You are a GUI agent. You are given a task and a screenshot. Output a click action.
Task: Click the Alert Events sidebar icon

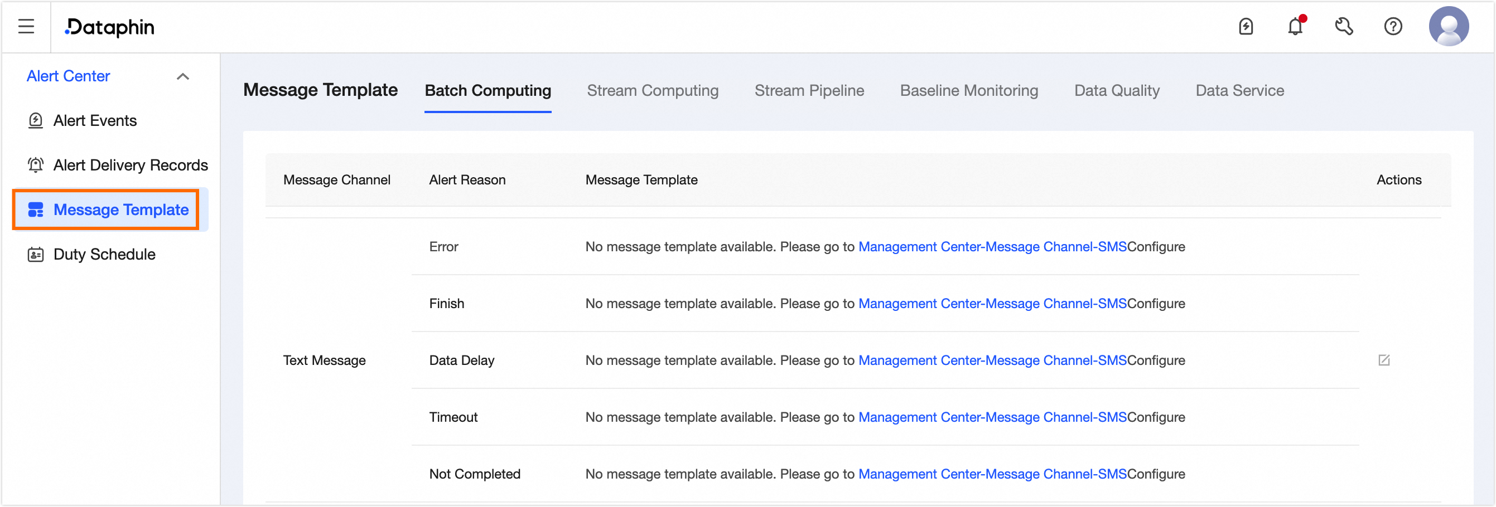36,121
